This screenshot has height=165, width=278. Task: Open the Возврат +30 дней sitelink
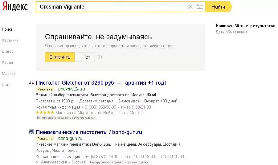coord(161,101)
